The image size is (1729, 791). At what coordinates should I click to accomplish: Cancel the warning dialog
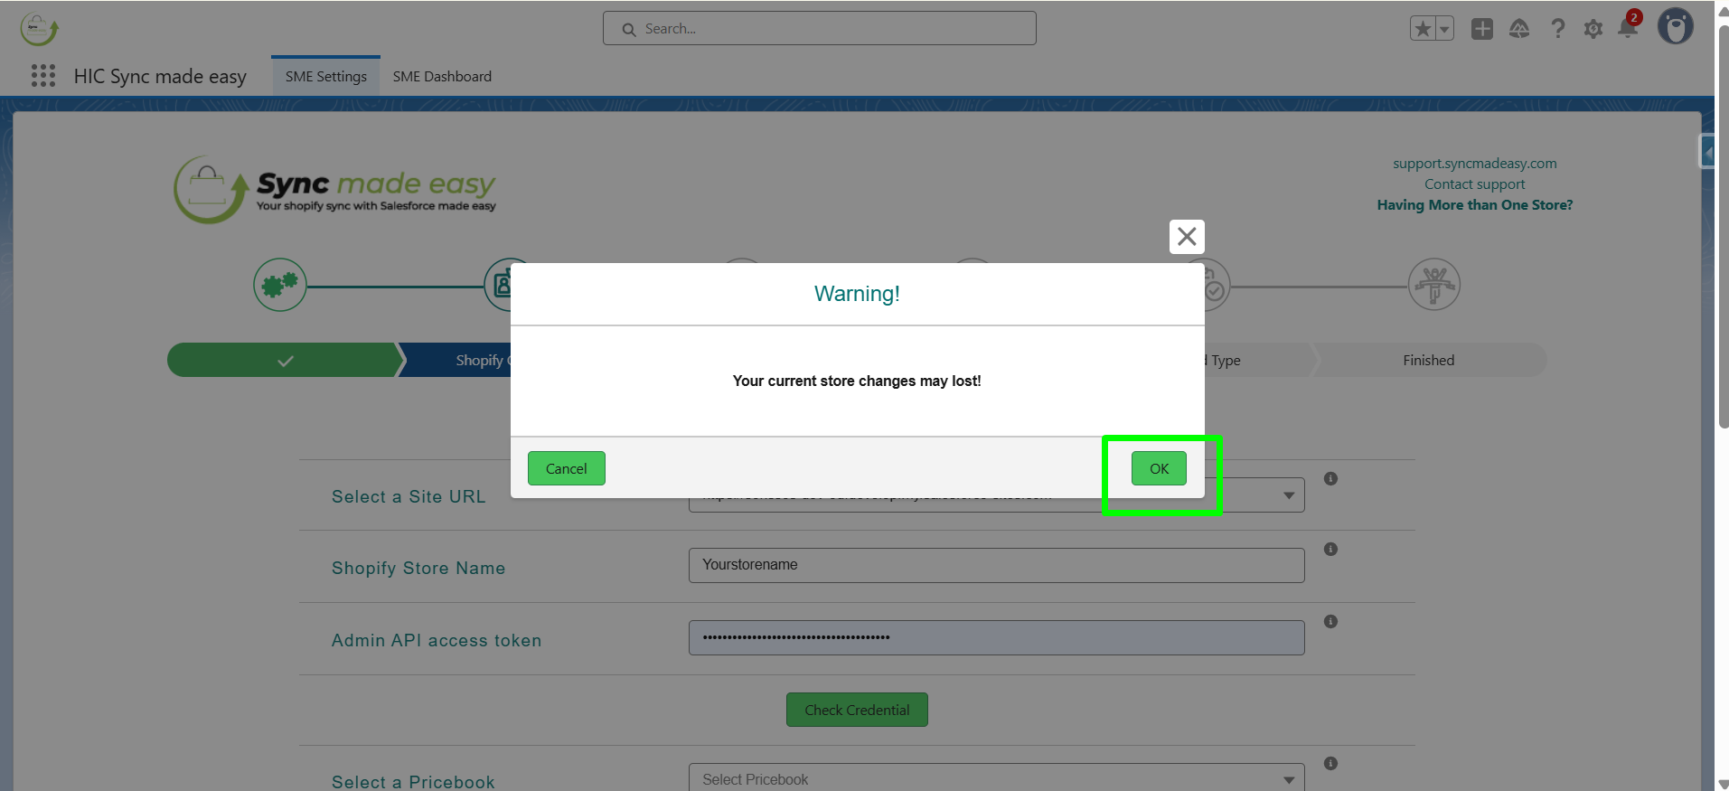coord(567,468)
